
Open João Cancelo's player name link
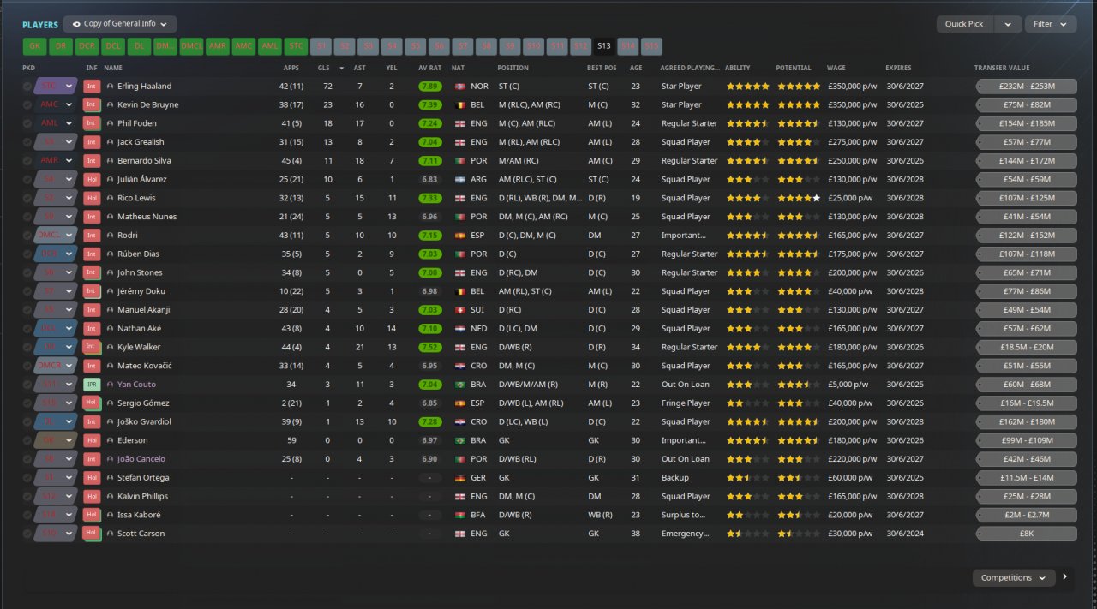click(141, 459)
